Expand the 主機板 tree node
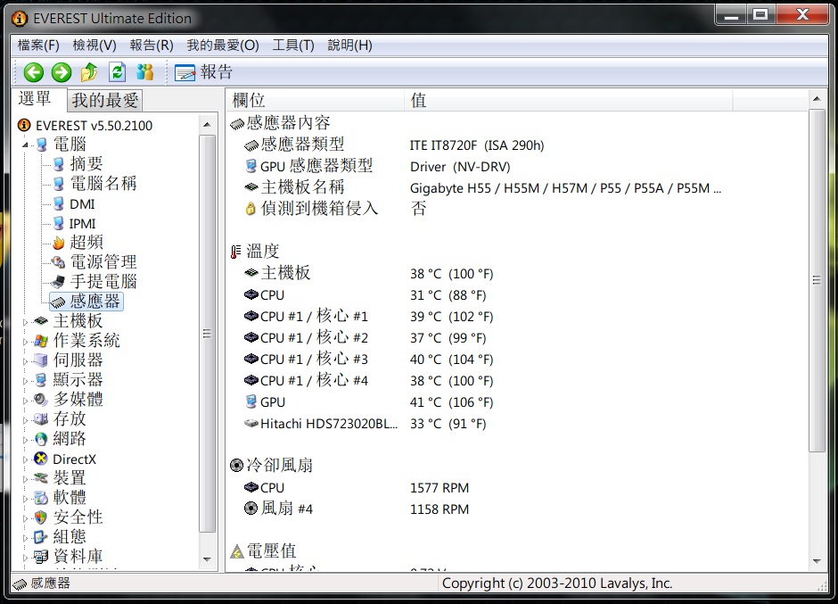Screen dimensions: 838x604 [x=25, y=322]
